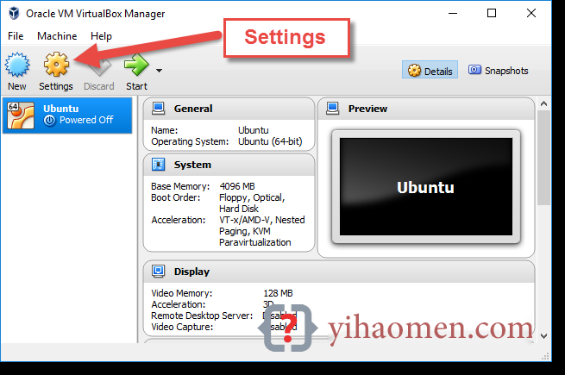Click the Display section header

[x=339, y=272]
